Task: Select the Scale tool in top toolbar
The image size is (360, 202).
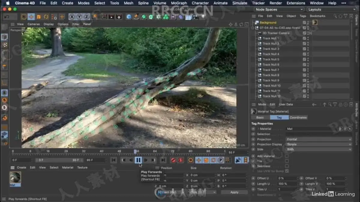Action: (x=39, y=17)
